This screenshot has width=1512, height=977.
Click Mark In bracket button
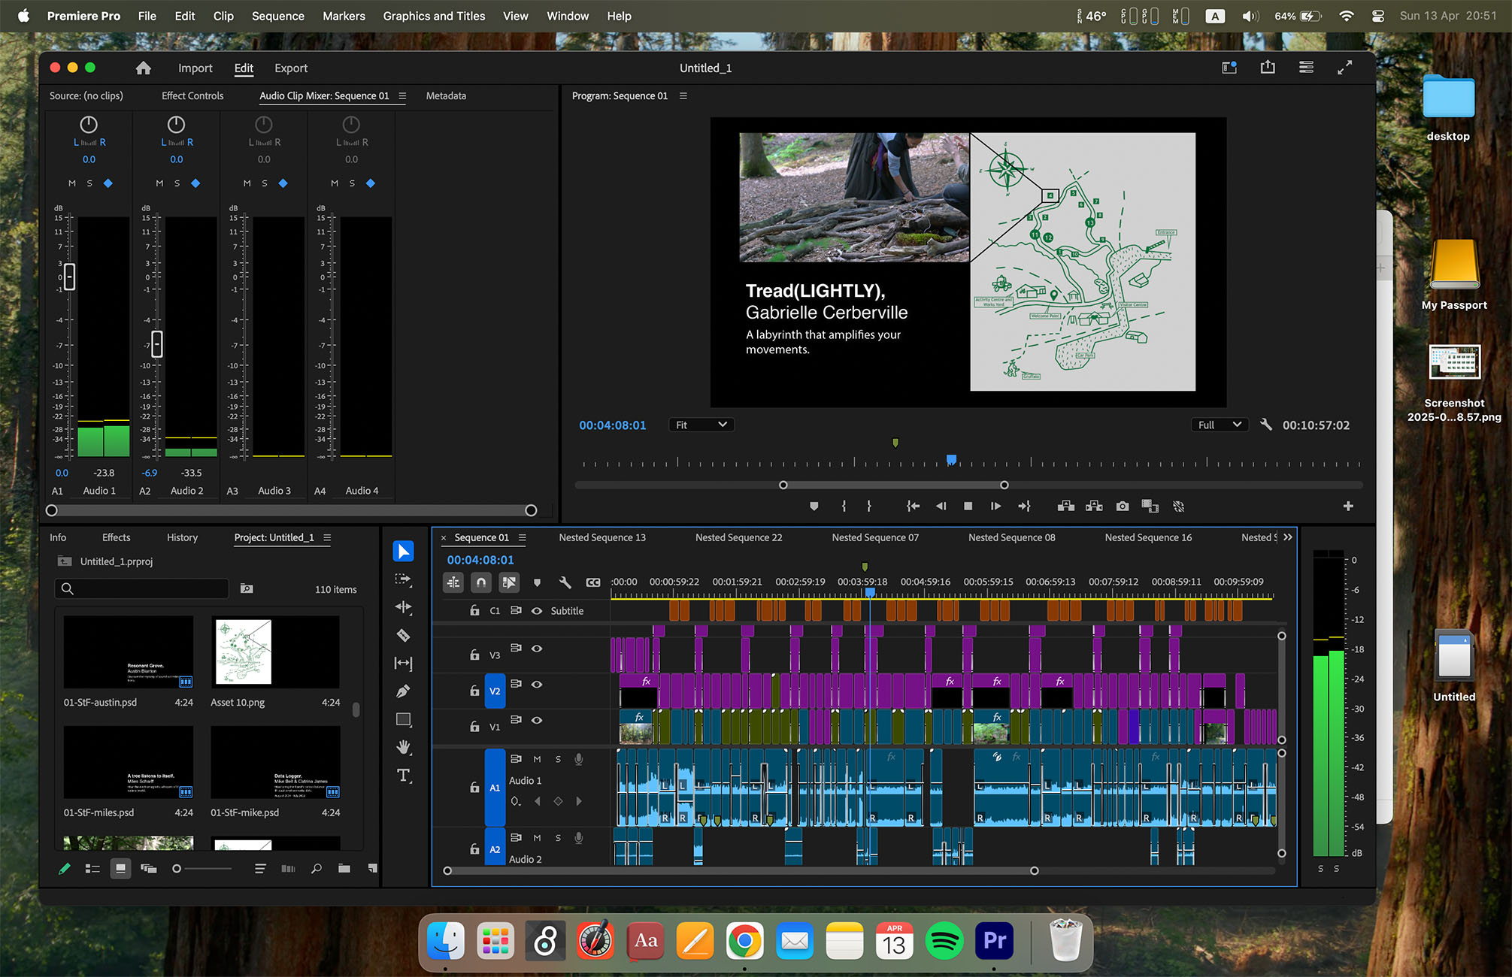point(844,507)
